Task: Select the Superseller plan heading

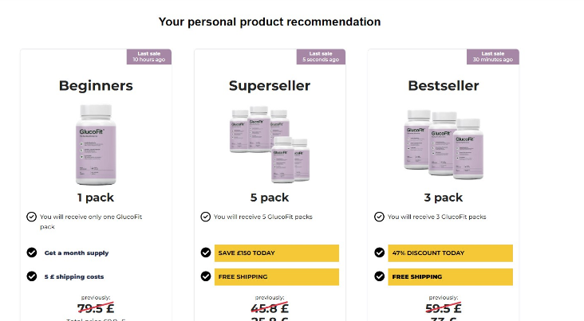Action: pos(270,86)
